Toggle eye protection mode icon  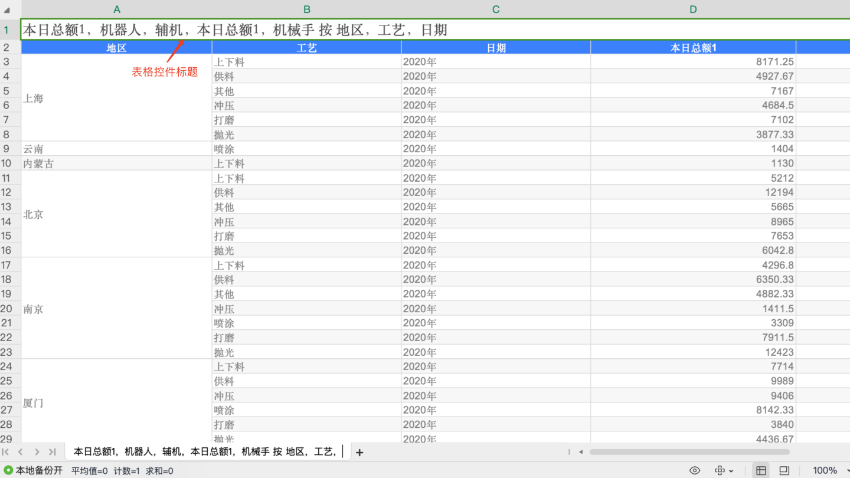point(695,470)
